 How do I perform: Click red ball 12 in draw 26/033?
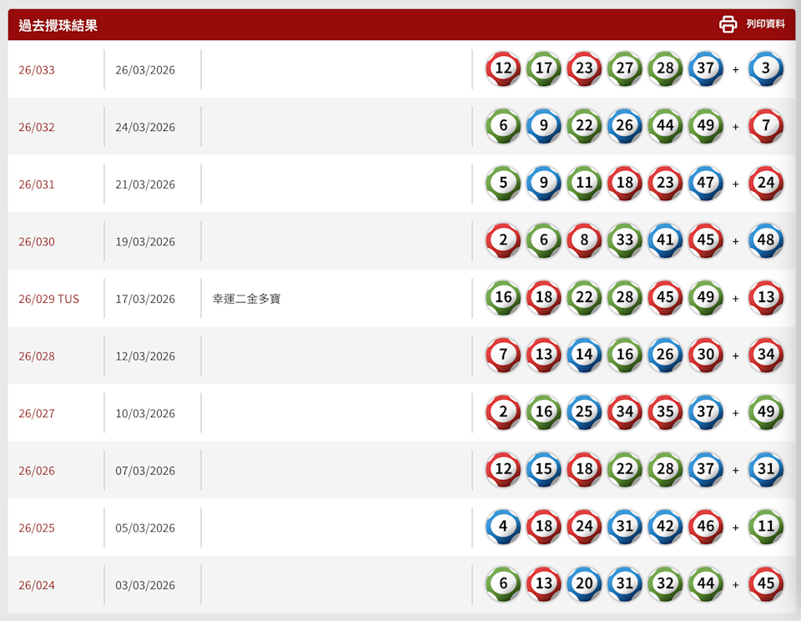pyautogui.click(x=503, y=68)
